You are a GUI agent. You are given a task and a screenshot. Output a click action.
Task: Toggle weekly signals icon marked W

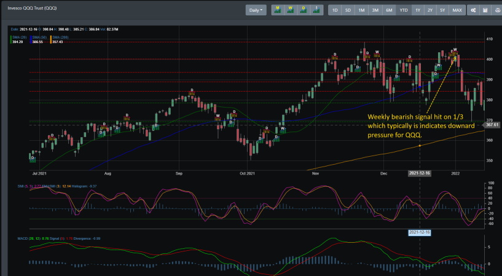291,10
